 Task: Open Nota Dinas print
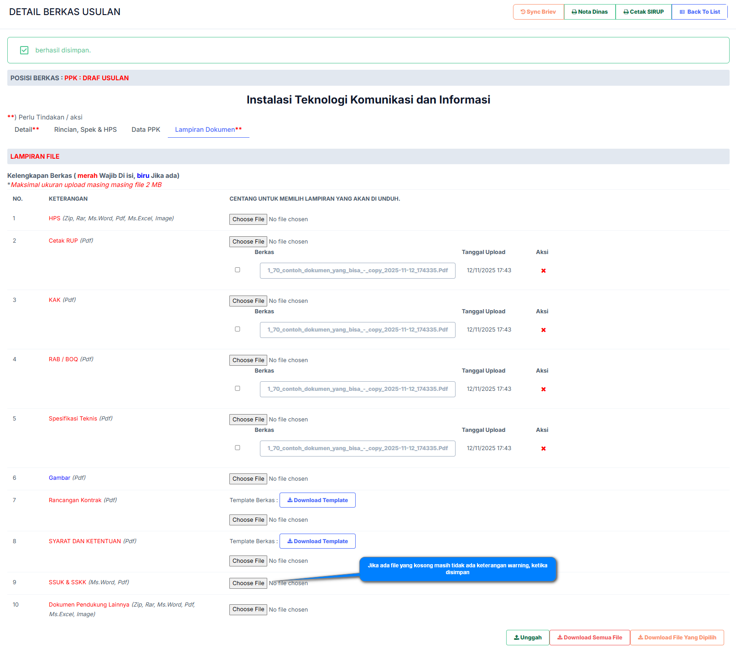pyautogui.click(x=590, y=12)
